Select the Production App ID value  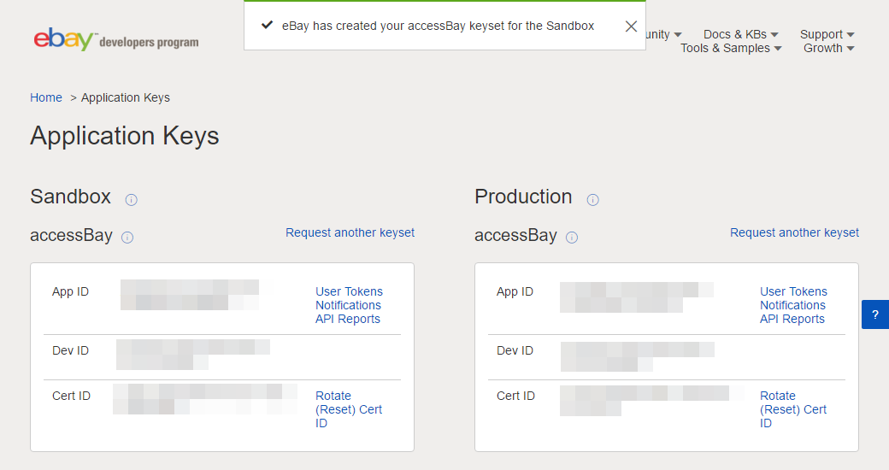click(637, 297)
